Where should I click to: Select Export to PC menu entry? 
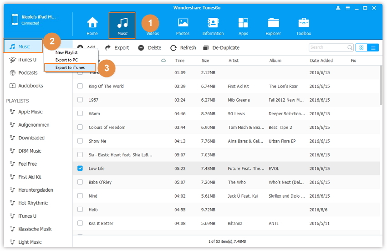(66, 60)
